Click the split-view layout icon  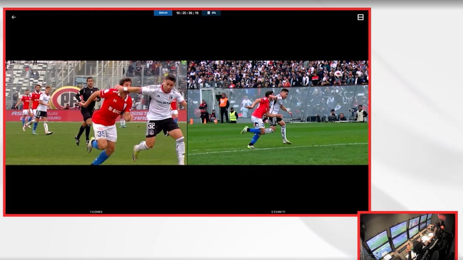tap(360, 17)
